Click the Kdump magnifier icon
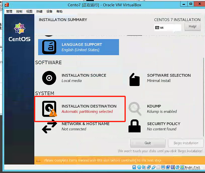 pyautogui.click(x=135, y=109)
